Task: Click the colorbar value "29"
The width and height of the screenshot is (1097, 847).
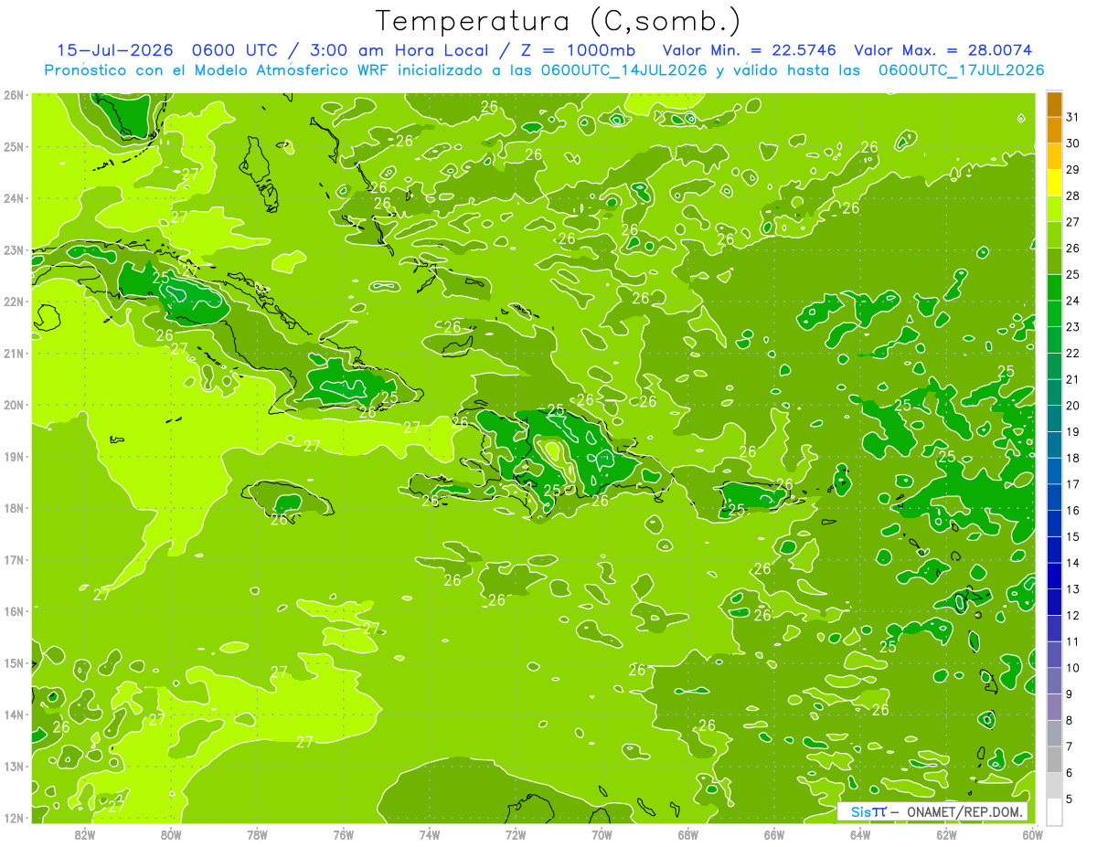Action: click(1072, 170)
